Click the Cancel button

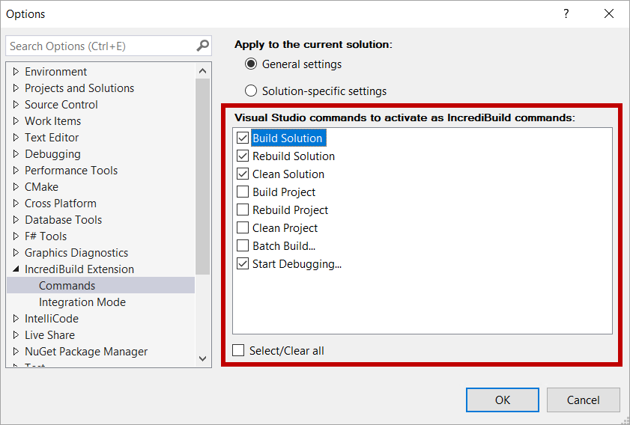(x=583, y=400)
